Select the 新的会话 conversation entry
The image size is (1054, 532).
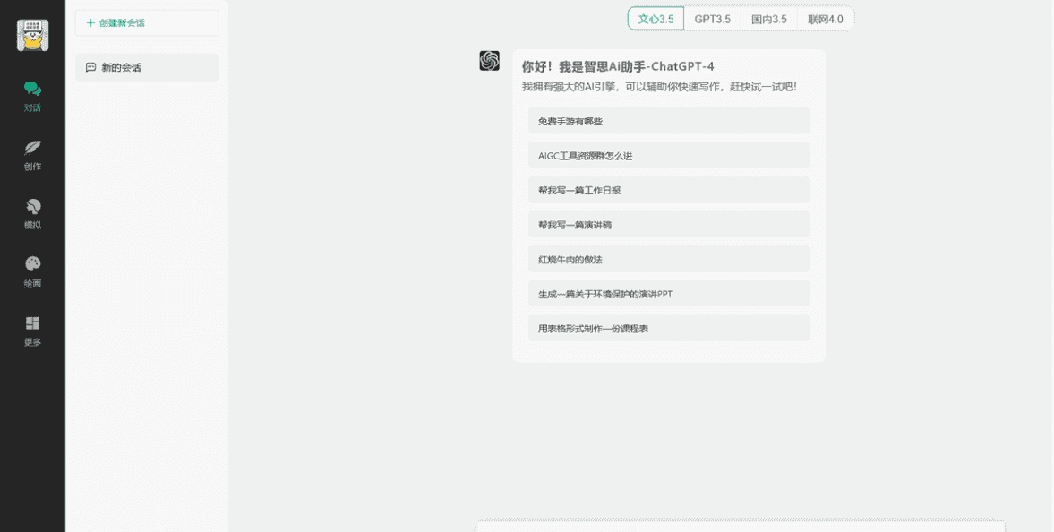tap(147, 67)
